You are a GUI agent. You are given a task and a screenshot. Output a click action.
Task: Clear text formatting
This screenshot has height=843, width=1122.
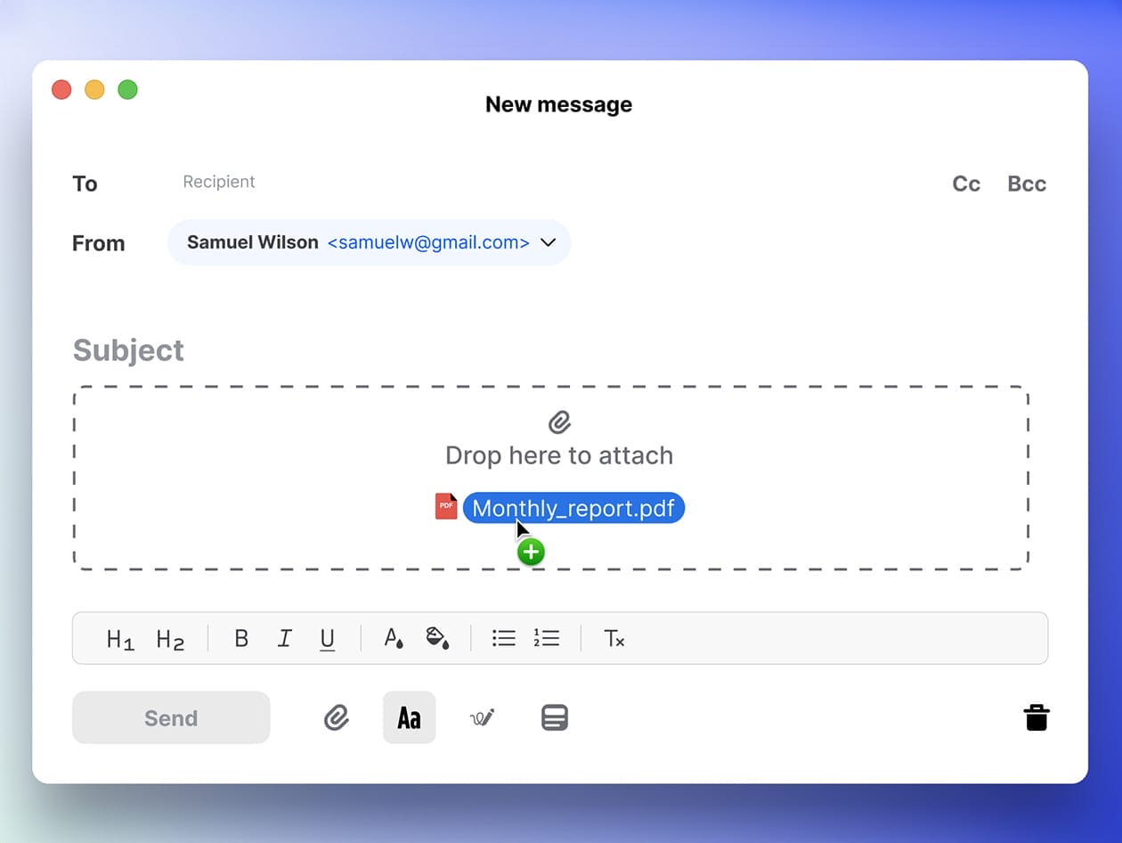click(x=614, y=639)
